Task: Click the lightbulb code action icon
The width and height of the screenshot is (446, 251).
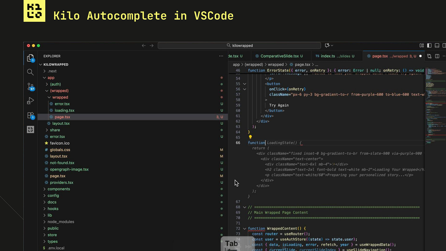Action: [x=250, y=137]
